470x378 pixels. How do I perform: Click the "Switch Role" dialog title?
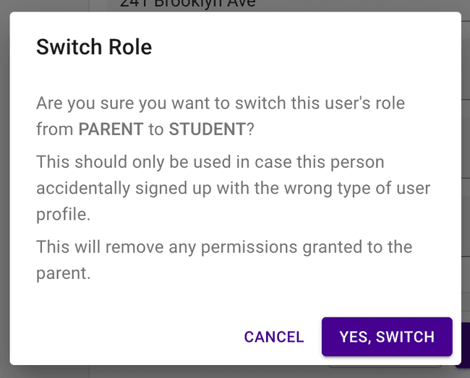pyautogui.click(x=94, y=48)
